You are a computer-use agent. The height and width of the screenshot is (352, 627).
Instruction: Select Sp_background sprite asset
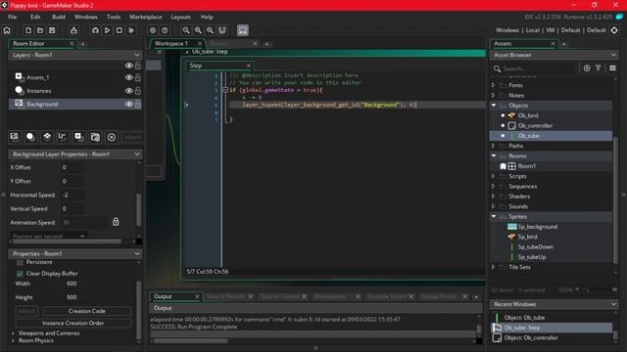538,227
